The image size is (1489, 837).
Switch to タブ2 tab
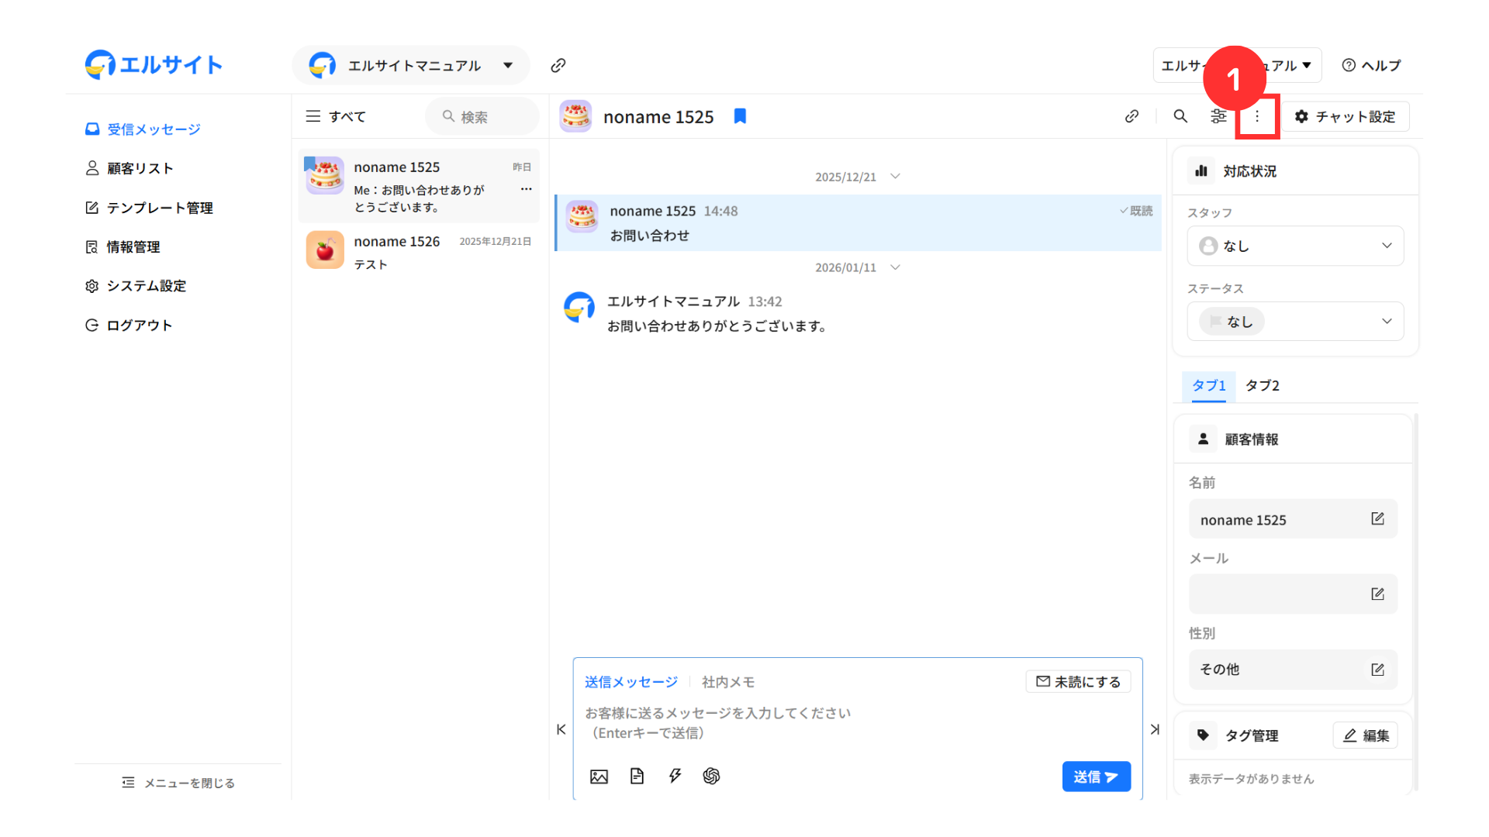click(x=1262, y=385)
